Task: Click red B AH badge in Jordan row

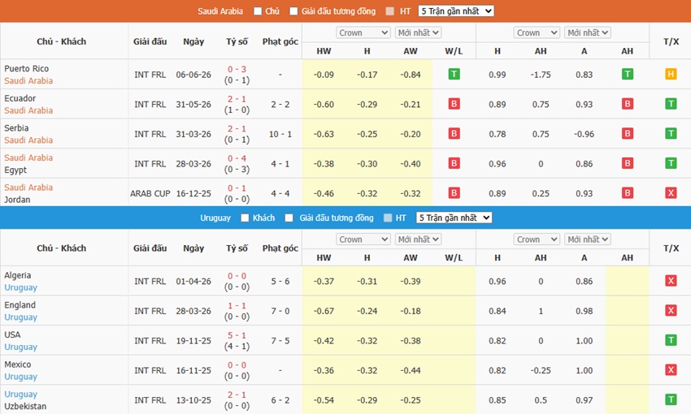Action: (x=627, y=192)
